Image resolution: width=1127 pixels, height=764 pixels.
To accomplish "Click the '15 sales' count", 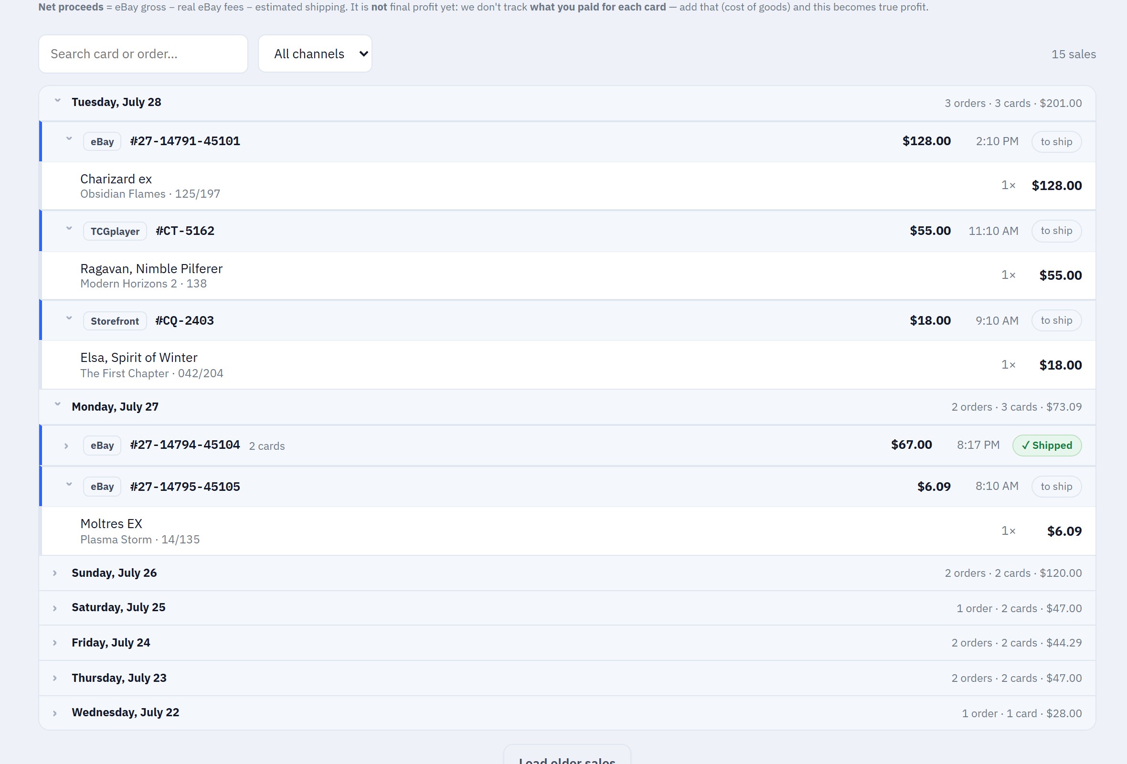I will pyautogui.click(x=1073, y=54).
